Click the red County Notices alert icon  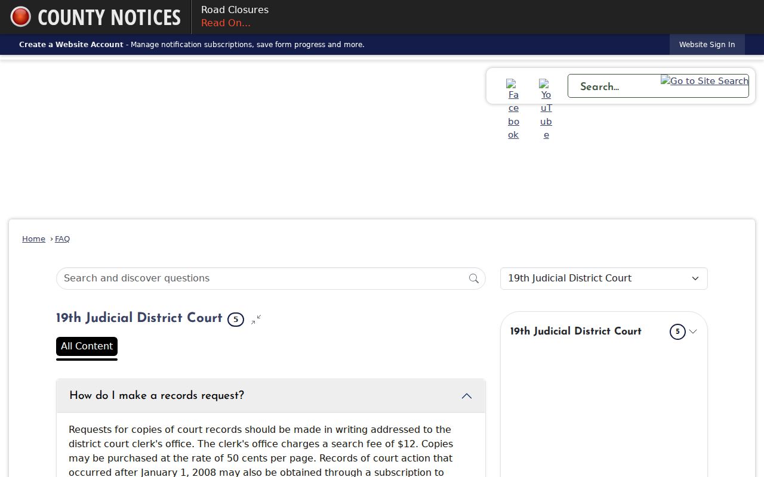[x=20, y=17]
